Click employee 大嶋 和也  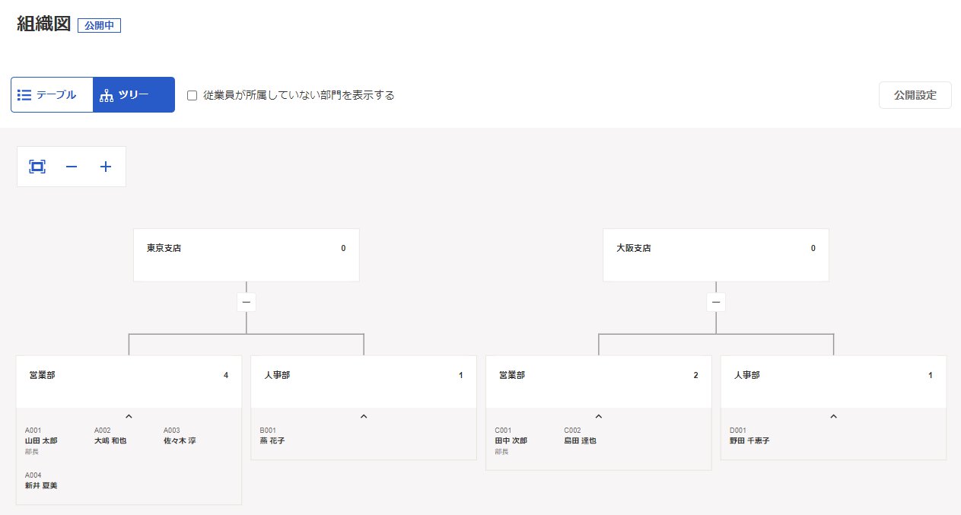click(x=110, y=440)
